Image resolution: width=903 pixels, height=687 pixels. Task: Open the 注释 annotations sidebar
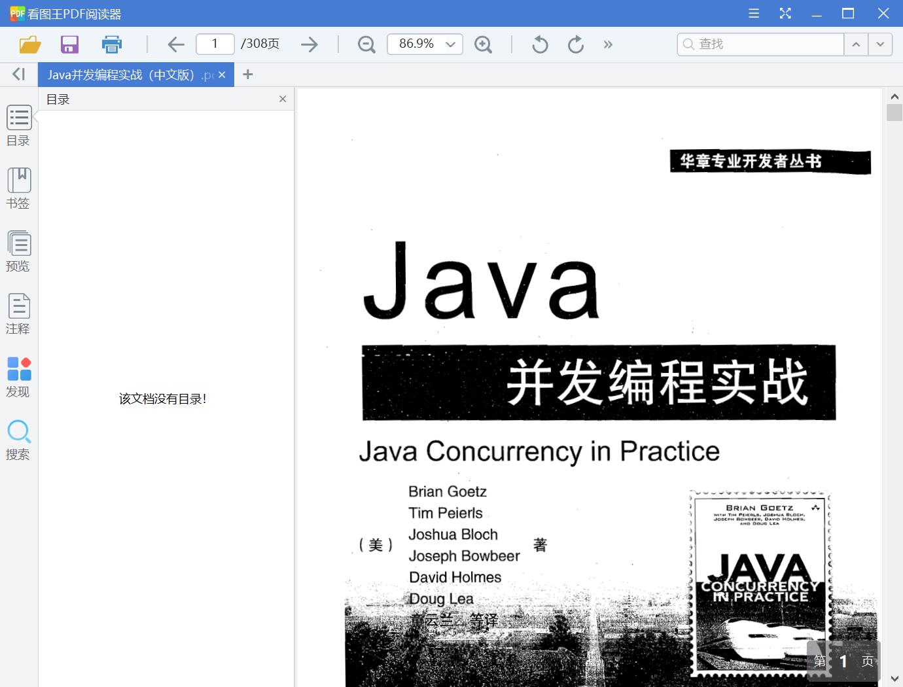[x=18, y=314]
